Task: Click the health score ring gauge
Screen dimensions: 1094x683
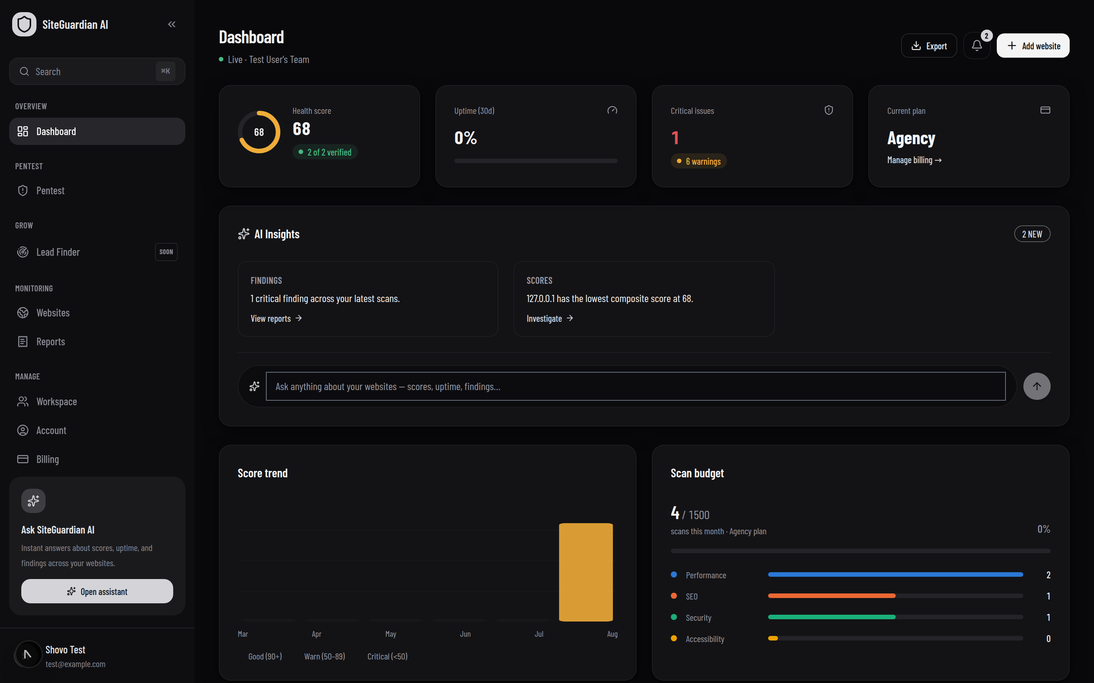Action: (x=259, y=132)
